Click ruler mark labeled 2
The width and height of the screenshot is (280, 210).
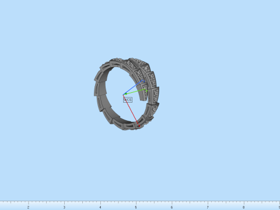pos(28,207)
